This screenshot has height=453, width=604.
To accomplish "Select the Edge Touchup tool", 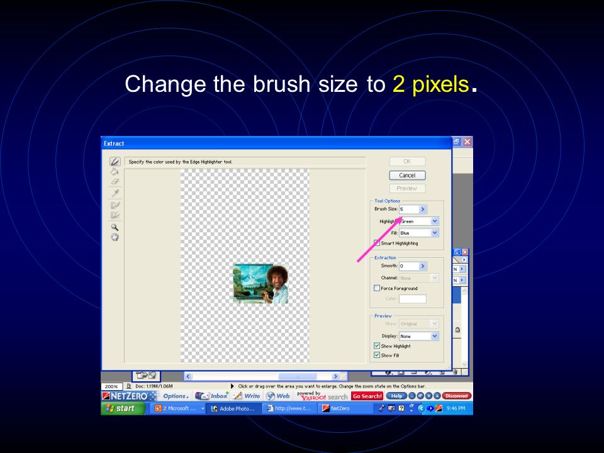I will [x=115, y=215].
